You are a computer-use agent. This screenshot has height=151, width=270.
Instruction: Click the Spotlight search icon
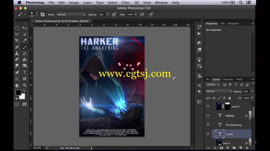tap(241, 3)
